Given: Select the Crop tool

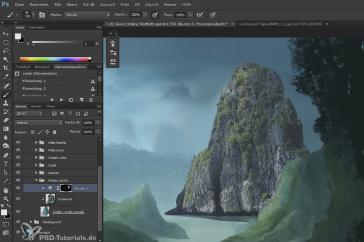Looking at the screenshot, I should [6, 68].
